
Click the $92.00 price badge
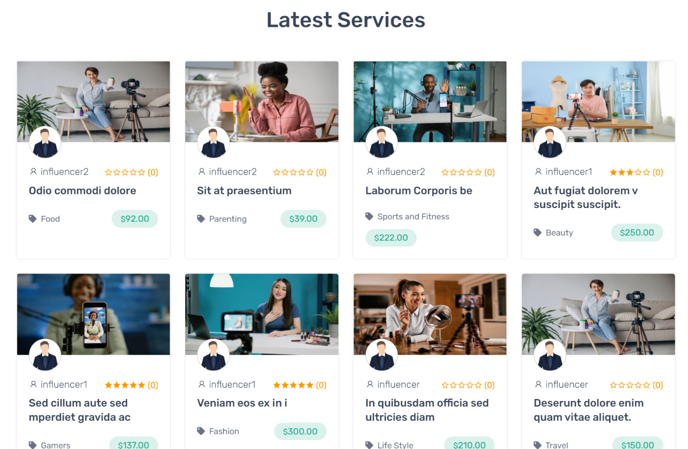[x=135, y=219]
